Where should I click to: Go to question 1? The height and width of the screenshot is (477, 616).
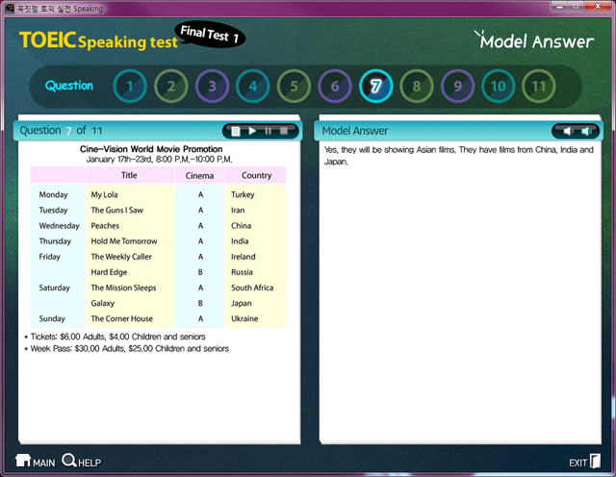coord(130,87)
